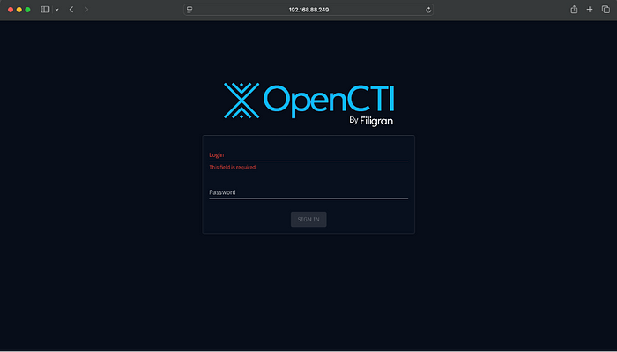The height and width of the screenshot is (352, 617).
Task: Minimize the window with the yellow button
Action: (19, 10)
